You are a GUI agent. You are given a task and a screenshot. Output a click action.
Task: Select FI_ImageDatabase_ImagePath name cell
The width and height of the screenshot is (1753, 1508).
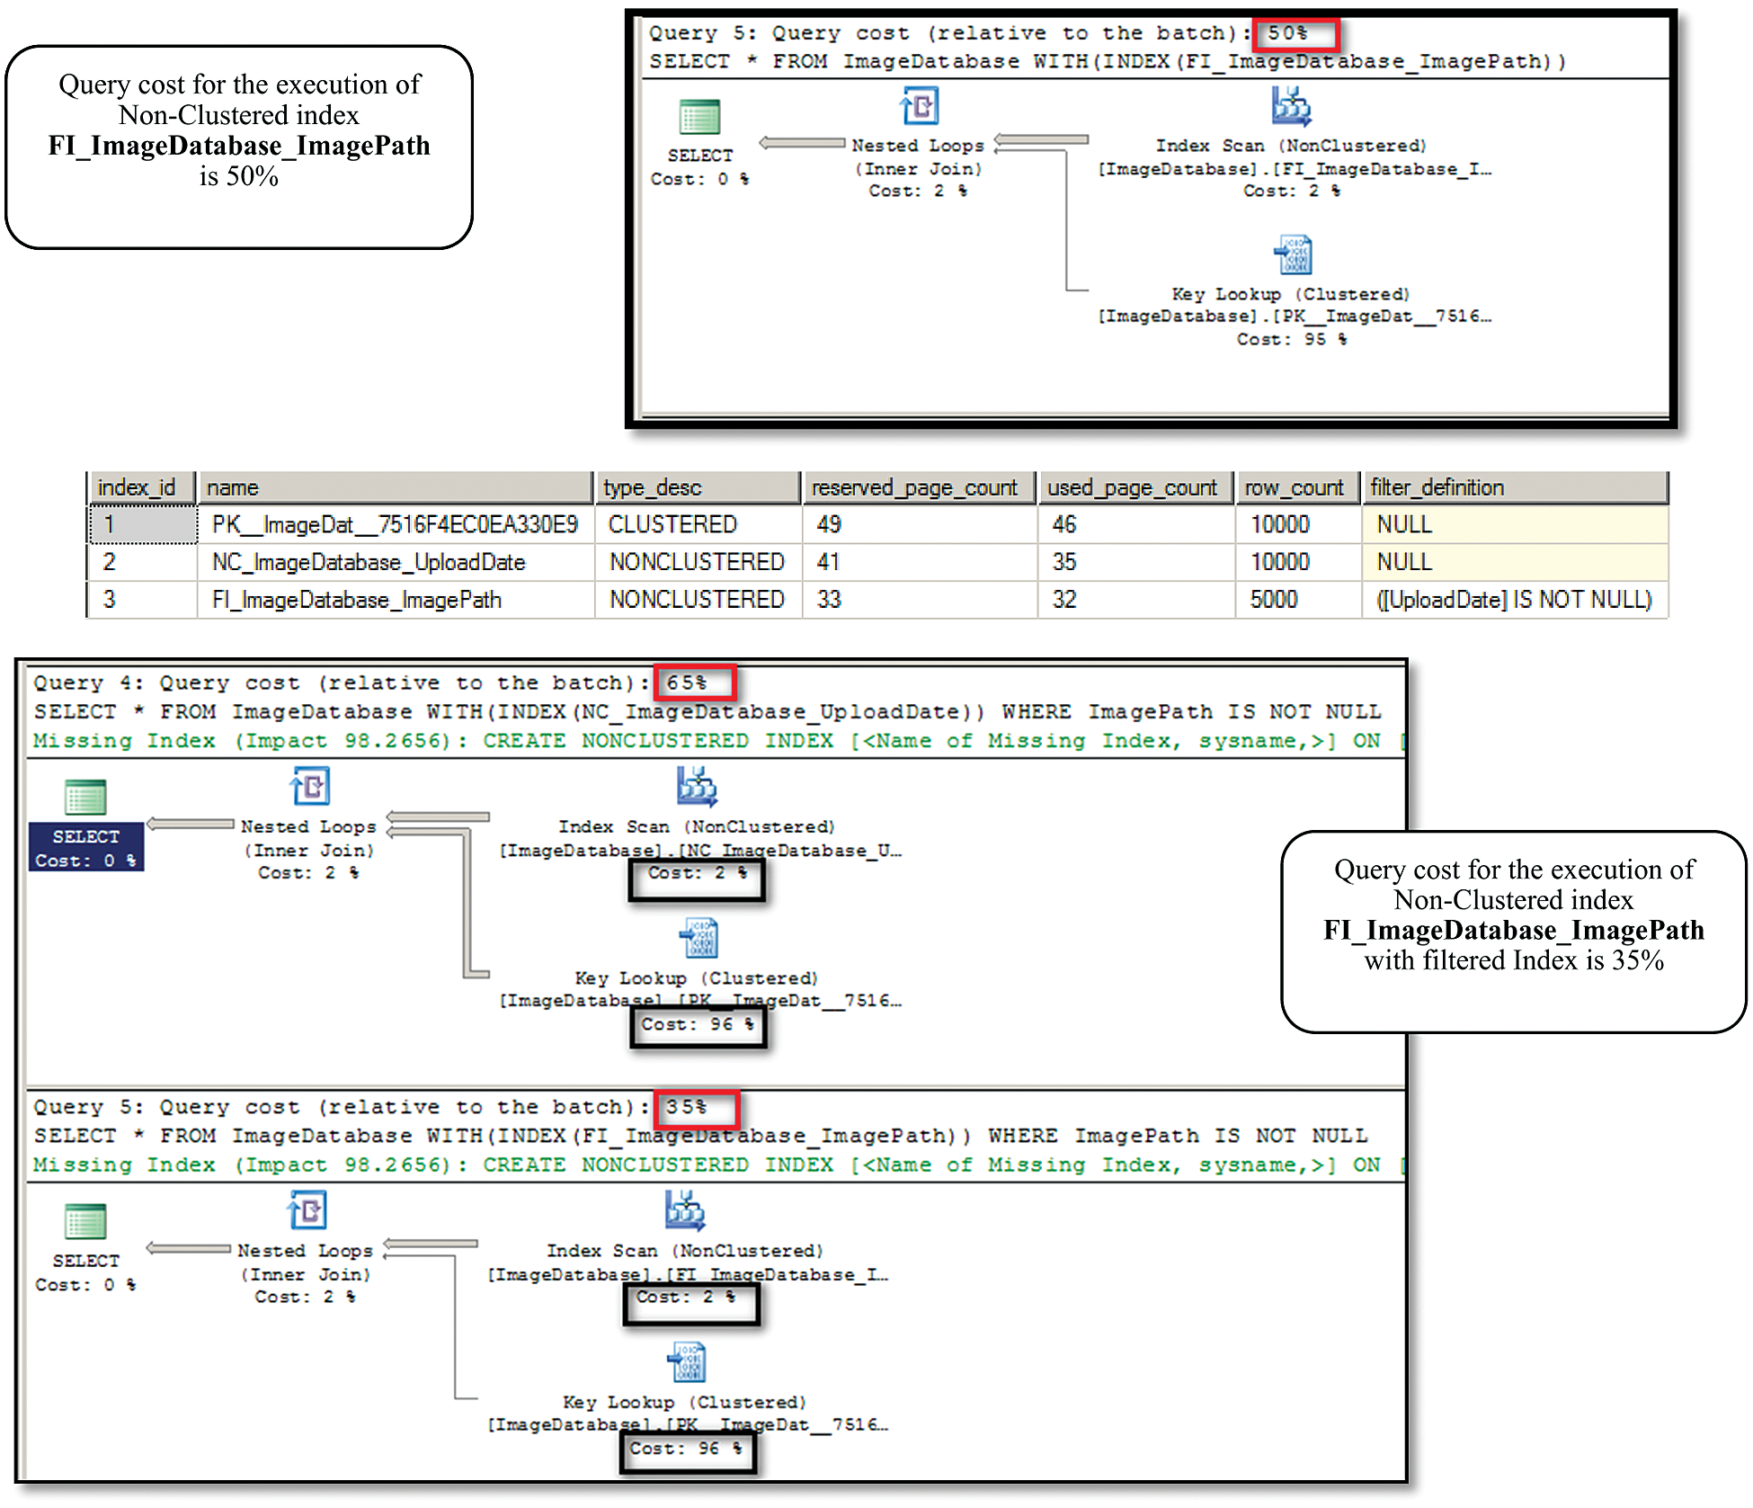pos(357,600)
